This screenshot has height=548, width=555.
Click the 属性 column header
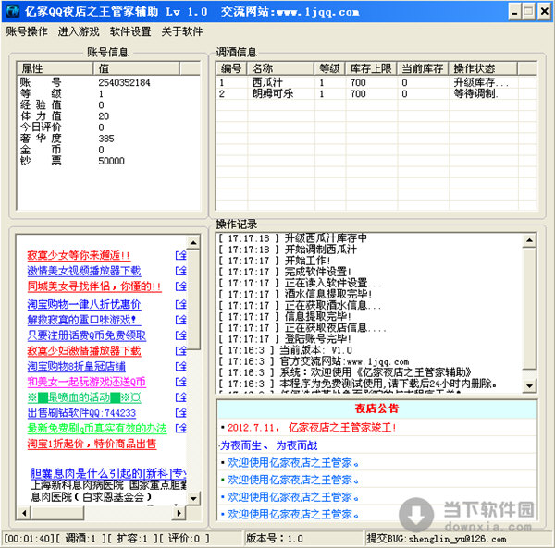click(x=55, y=68)
